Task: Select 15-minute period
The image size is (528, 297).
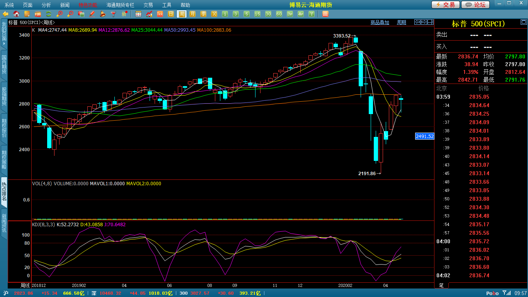Action: click(257, 14)
